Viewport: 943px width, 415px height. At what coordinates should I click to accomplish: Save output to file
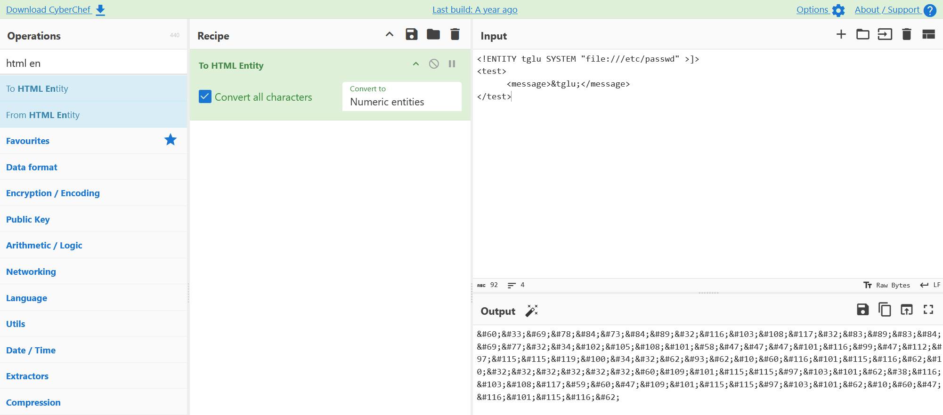[863, 310]
